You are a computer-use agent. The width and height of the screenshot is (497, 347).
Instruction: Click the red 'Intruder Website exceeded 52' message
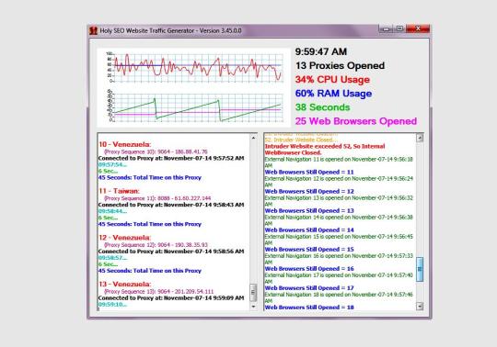pos(325,150)
